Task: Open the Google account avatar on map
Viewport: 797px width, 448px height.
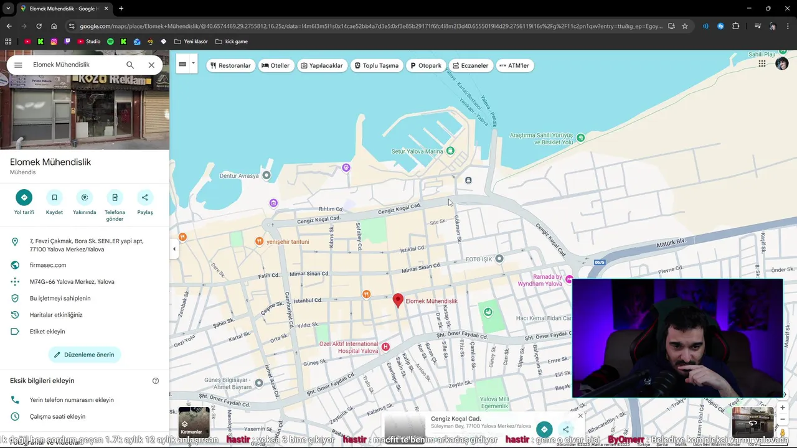Action: (782, 63)
